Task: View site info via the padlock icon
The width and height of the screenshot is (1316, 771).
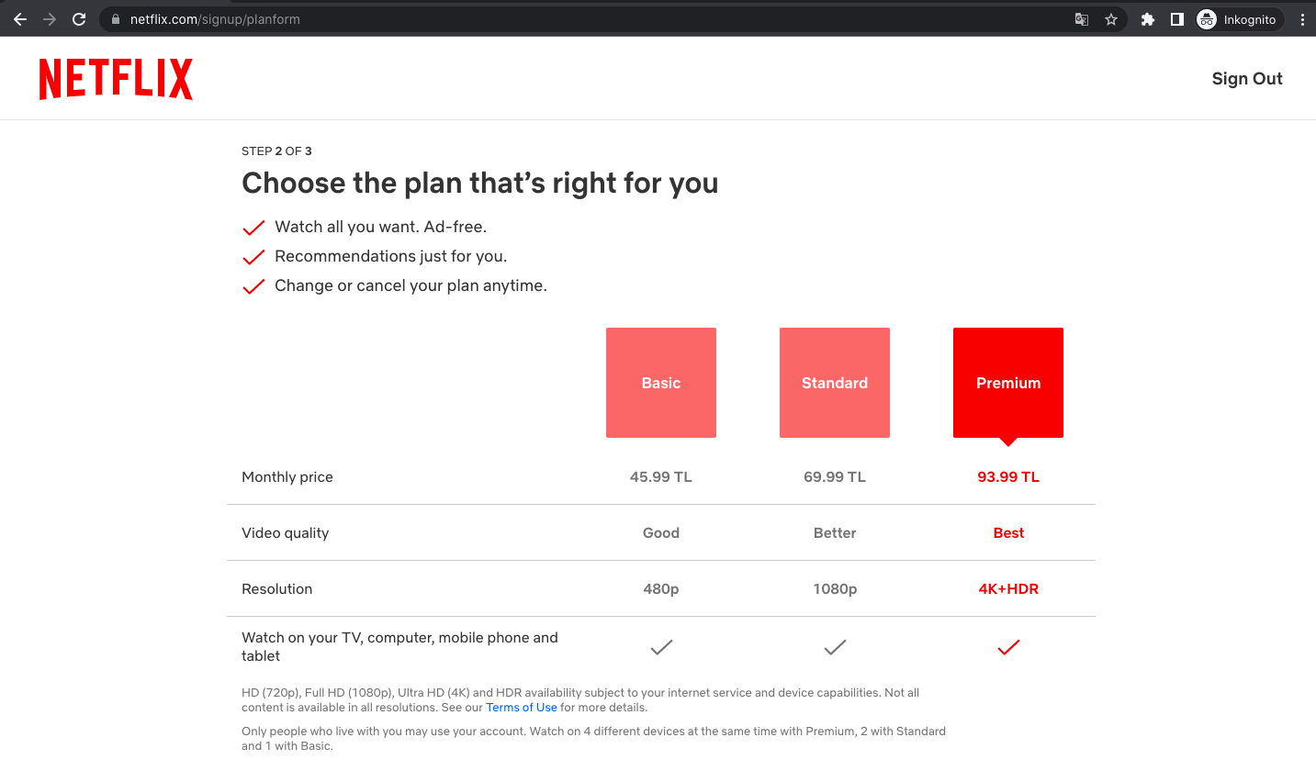Action: point(115,19)
